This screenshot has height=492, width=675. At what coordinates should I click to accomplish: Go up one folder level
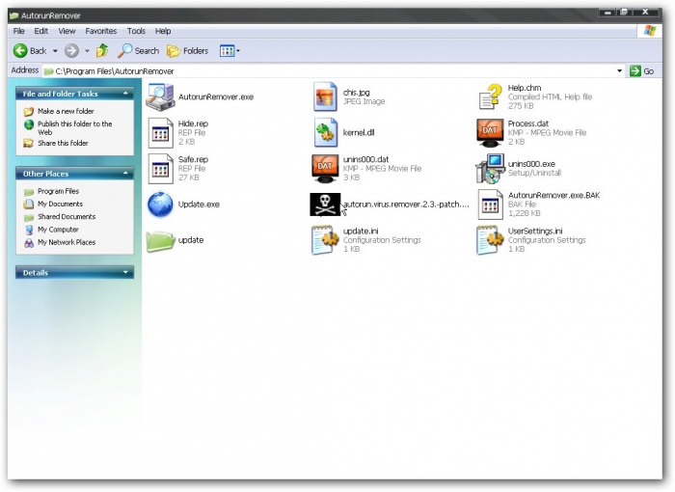point(102,51)
